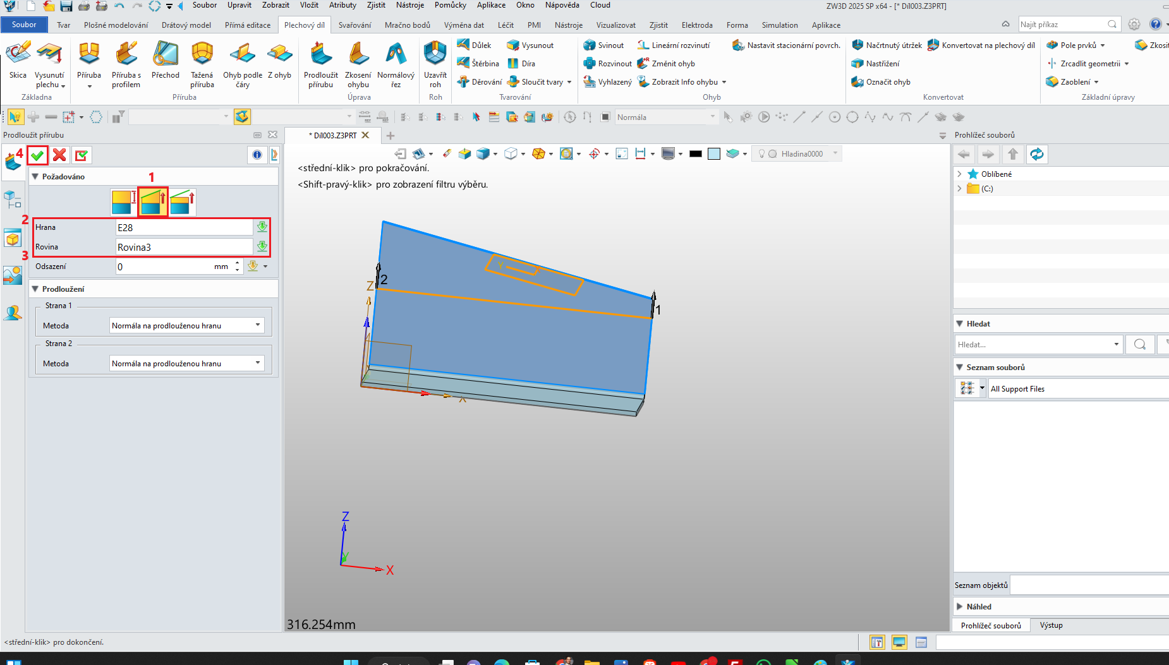Switch to the Výstup tab
This screenshot has height=665, width=1169.
[x=1051, y=625]
